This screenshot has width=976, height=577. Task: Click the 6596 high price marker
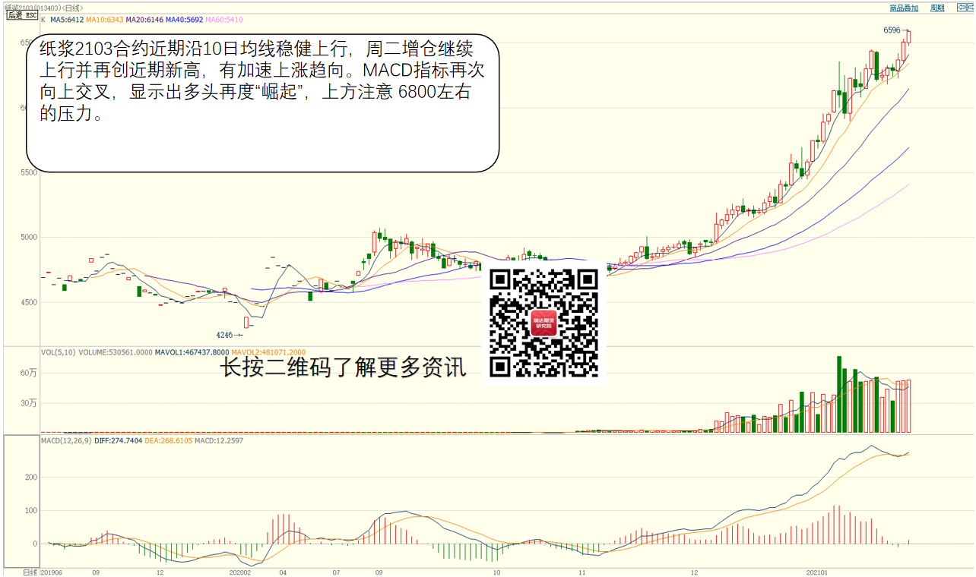(892, 30)
